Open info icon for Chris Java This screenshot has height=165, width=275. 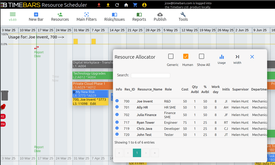point(117,128)
